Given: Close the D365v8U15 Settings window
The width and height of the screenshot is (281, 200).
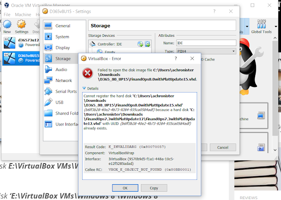Looking at the screenshot, I should click(231, 11).
